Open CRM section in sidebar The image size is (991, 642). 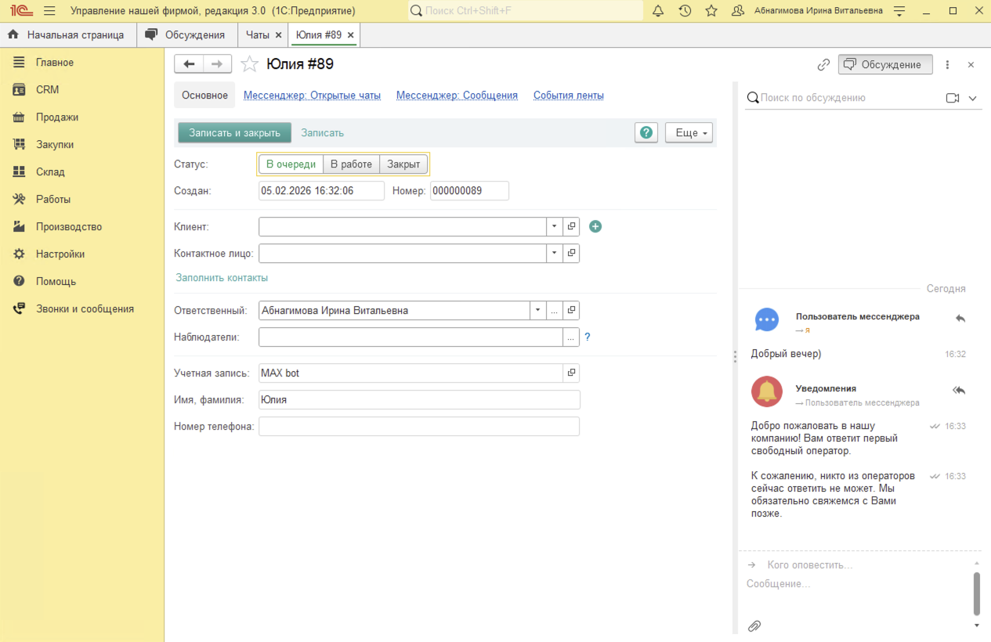point(47,90)
